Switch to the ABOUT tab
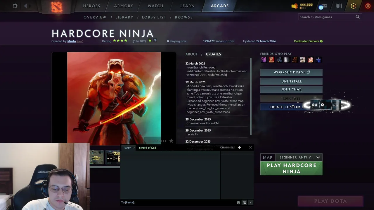The image size is (374, 210). 192,54
